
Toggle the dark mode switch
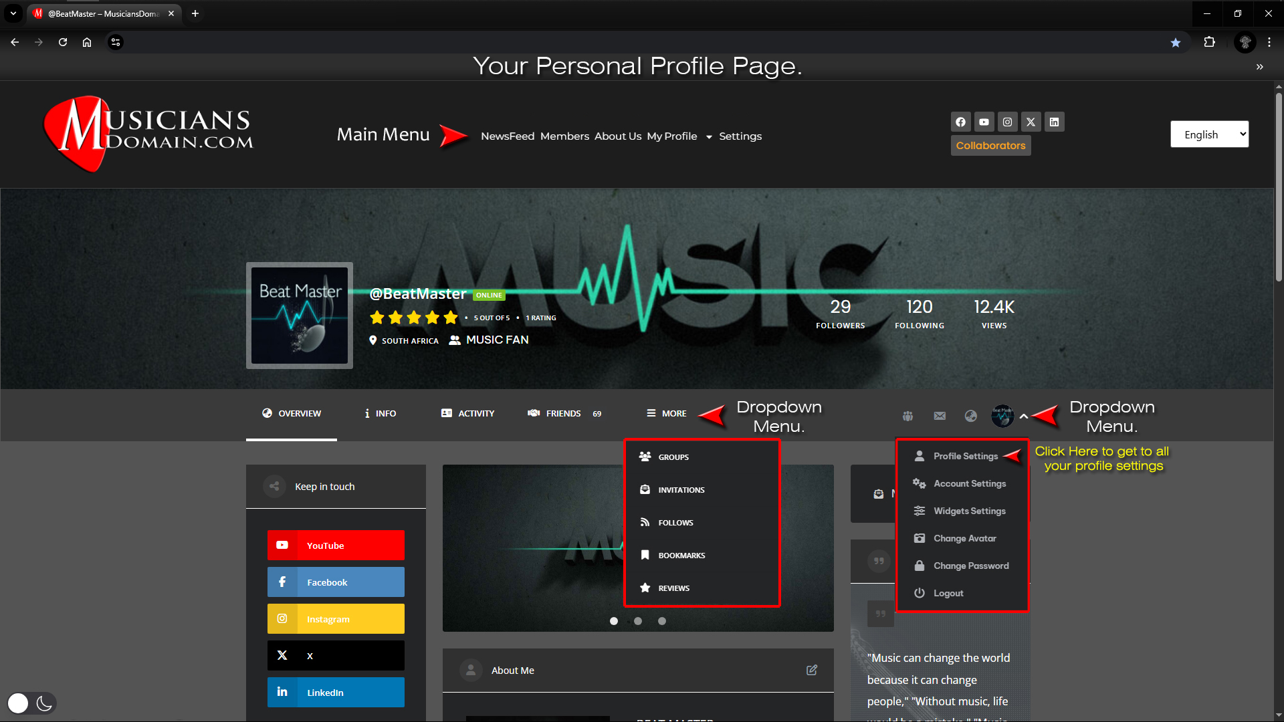point(31,703)
